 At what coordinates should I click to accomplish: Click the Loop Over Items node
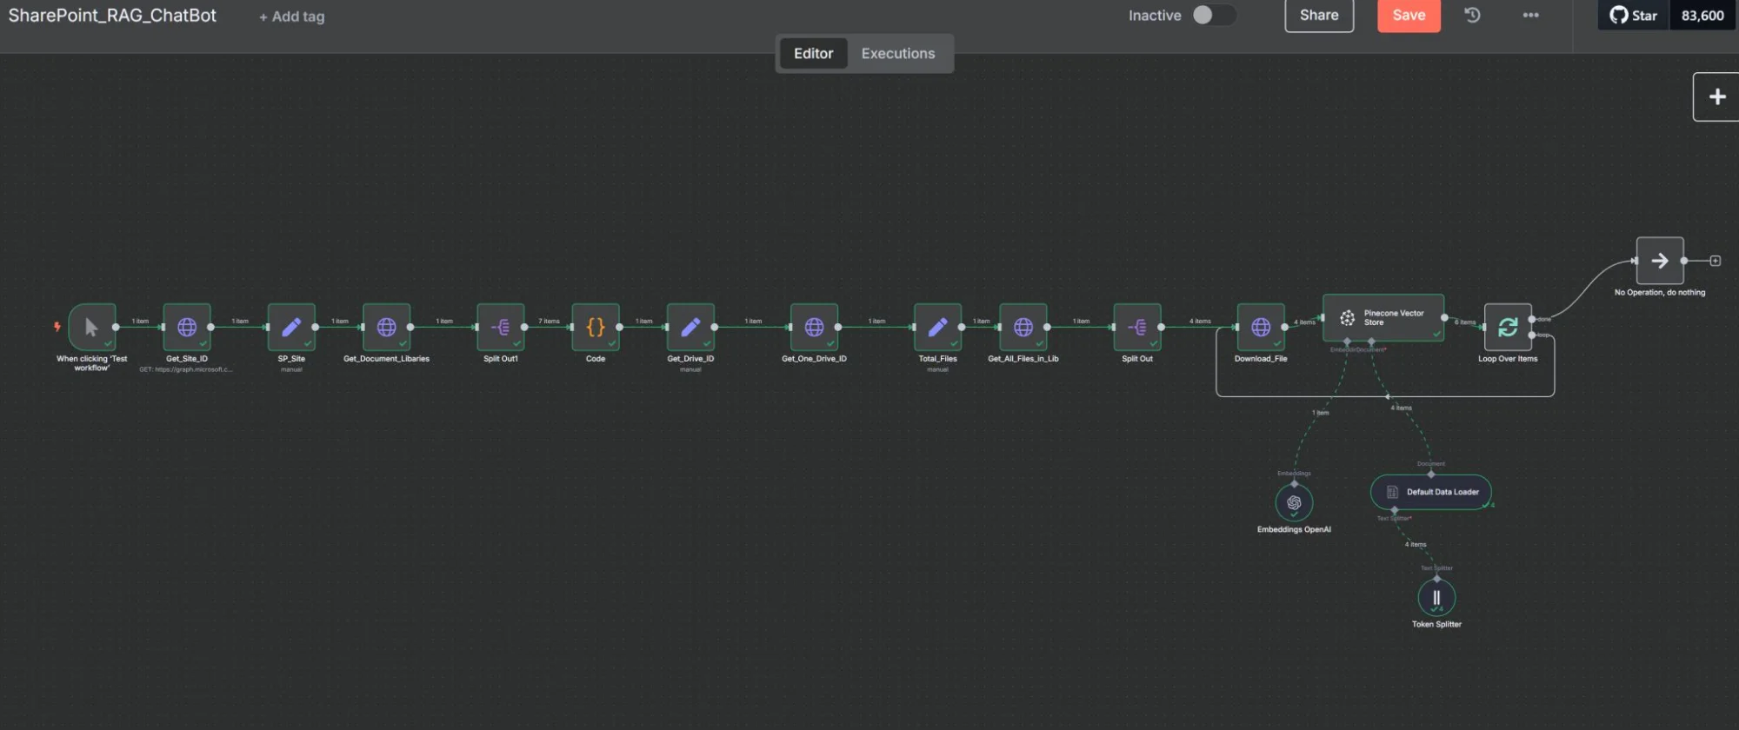tap(1508, 328)
